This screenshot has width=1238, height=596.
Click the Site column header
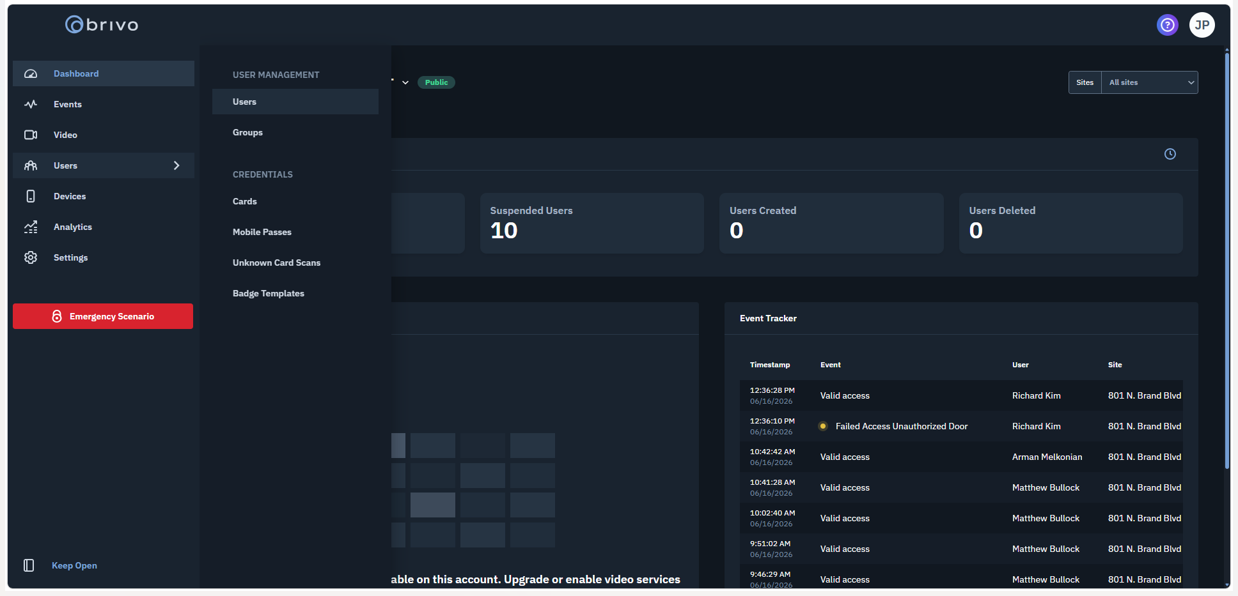point(1115,365)
